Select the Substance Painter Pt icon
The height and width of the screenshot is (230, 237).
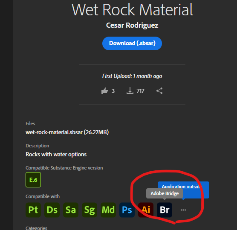33,210
